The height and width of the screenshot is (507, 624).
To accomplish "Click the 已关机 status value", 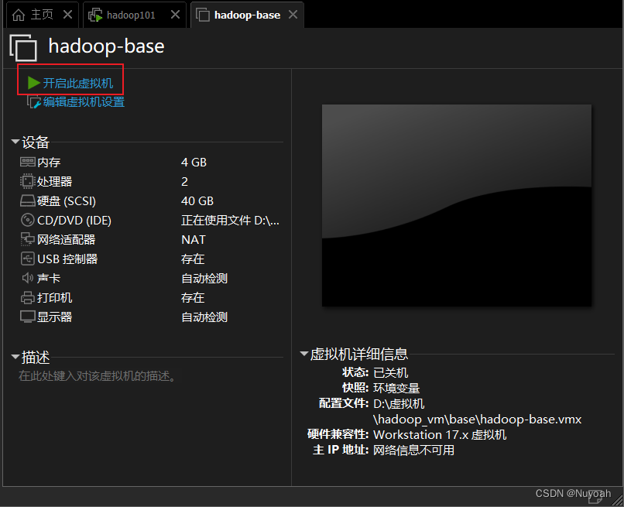I will point(390,372).
